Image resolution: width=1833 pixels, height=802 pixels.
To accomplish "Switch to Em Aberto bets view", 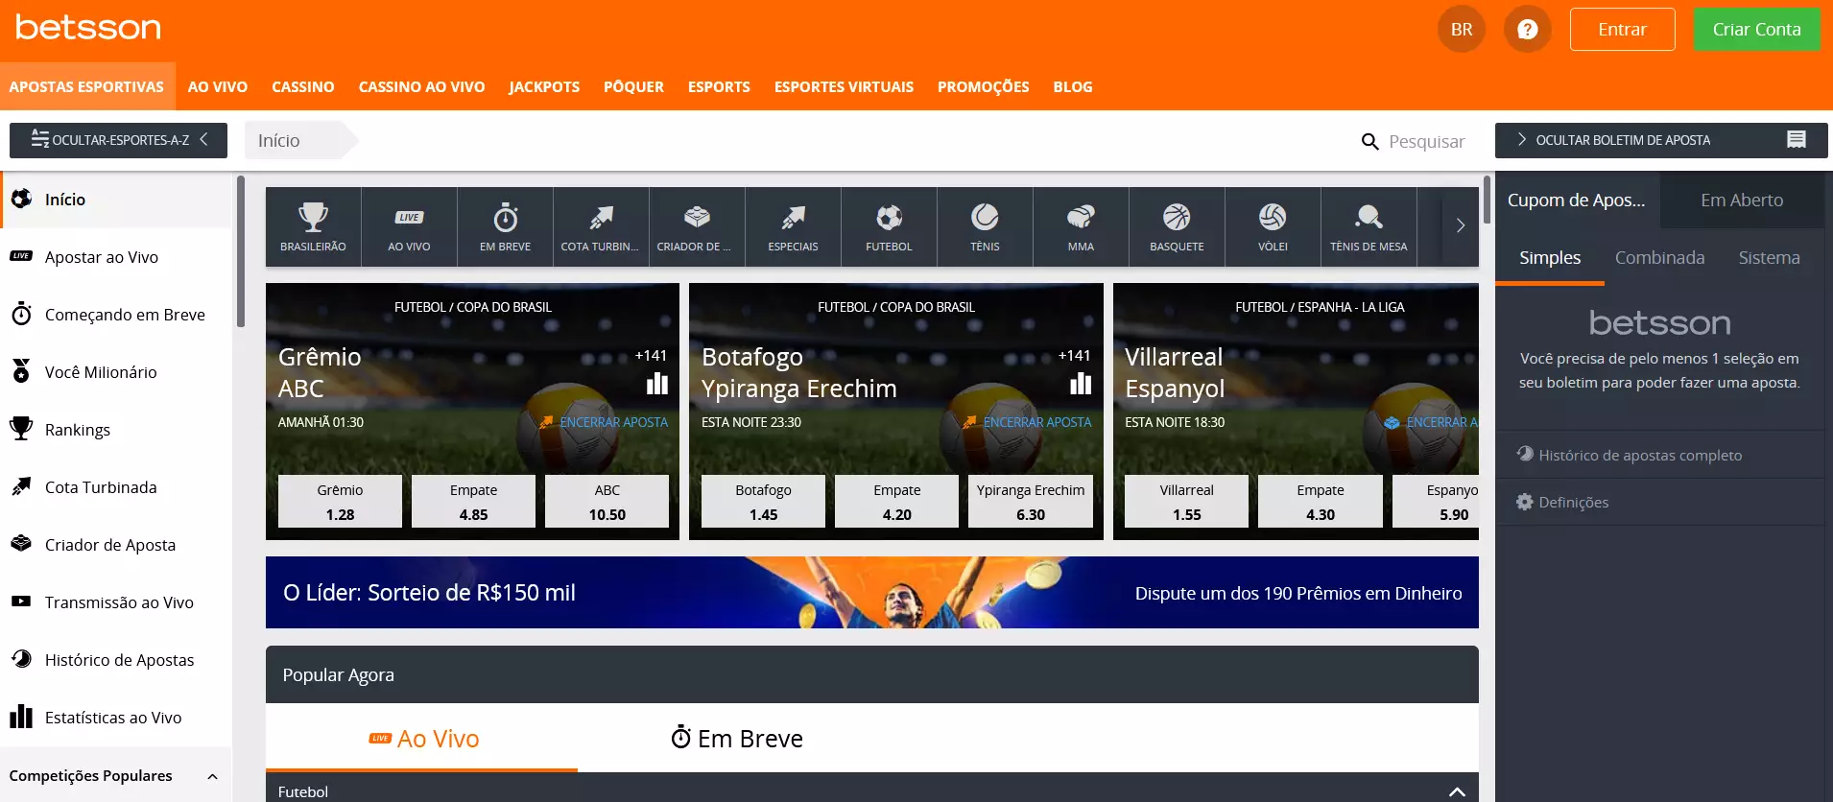I will [x=1741, y=200].
